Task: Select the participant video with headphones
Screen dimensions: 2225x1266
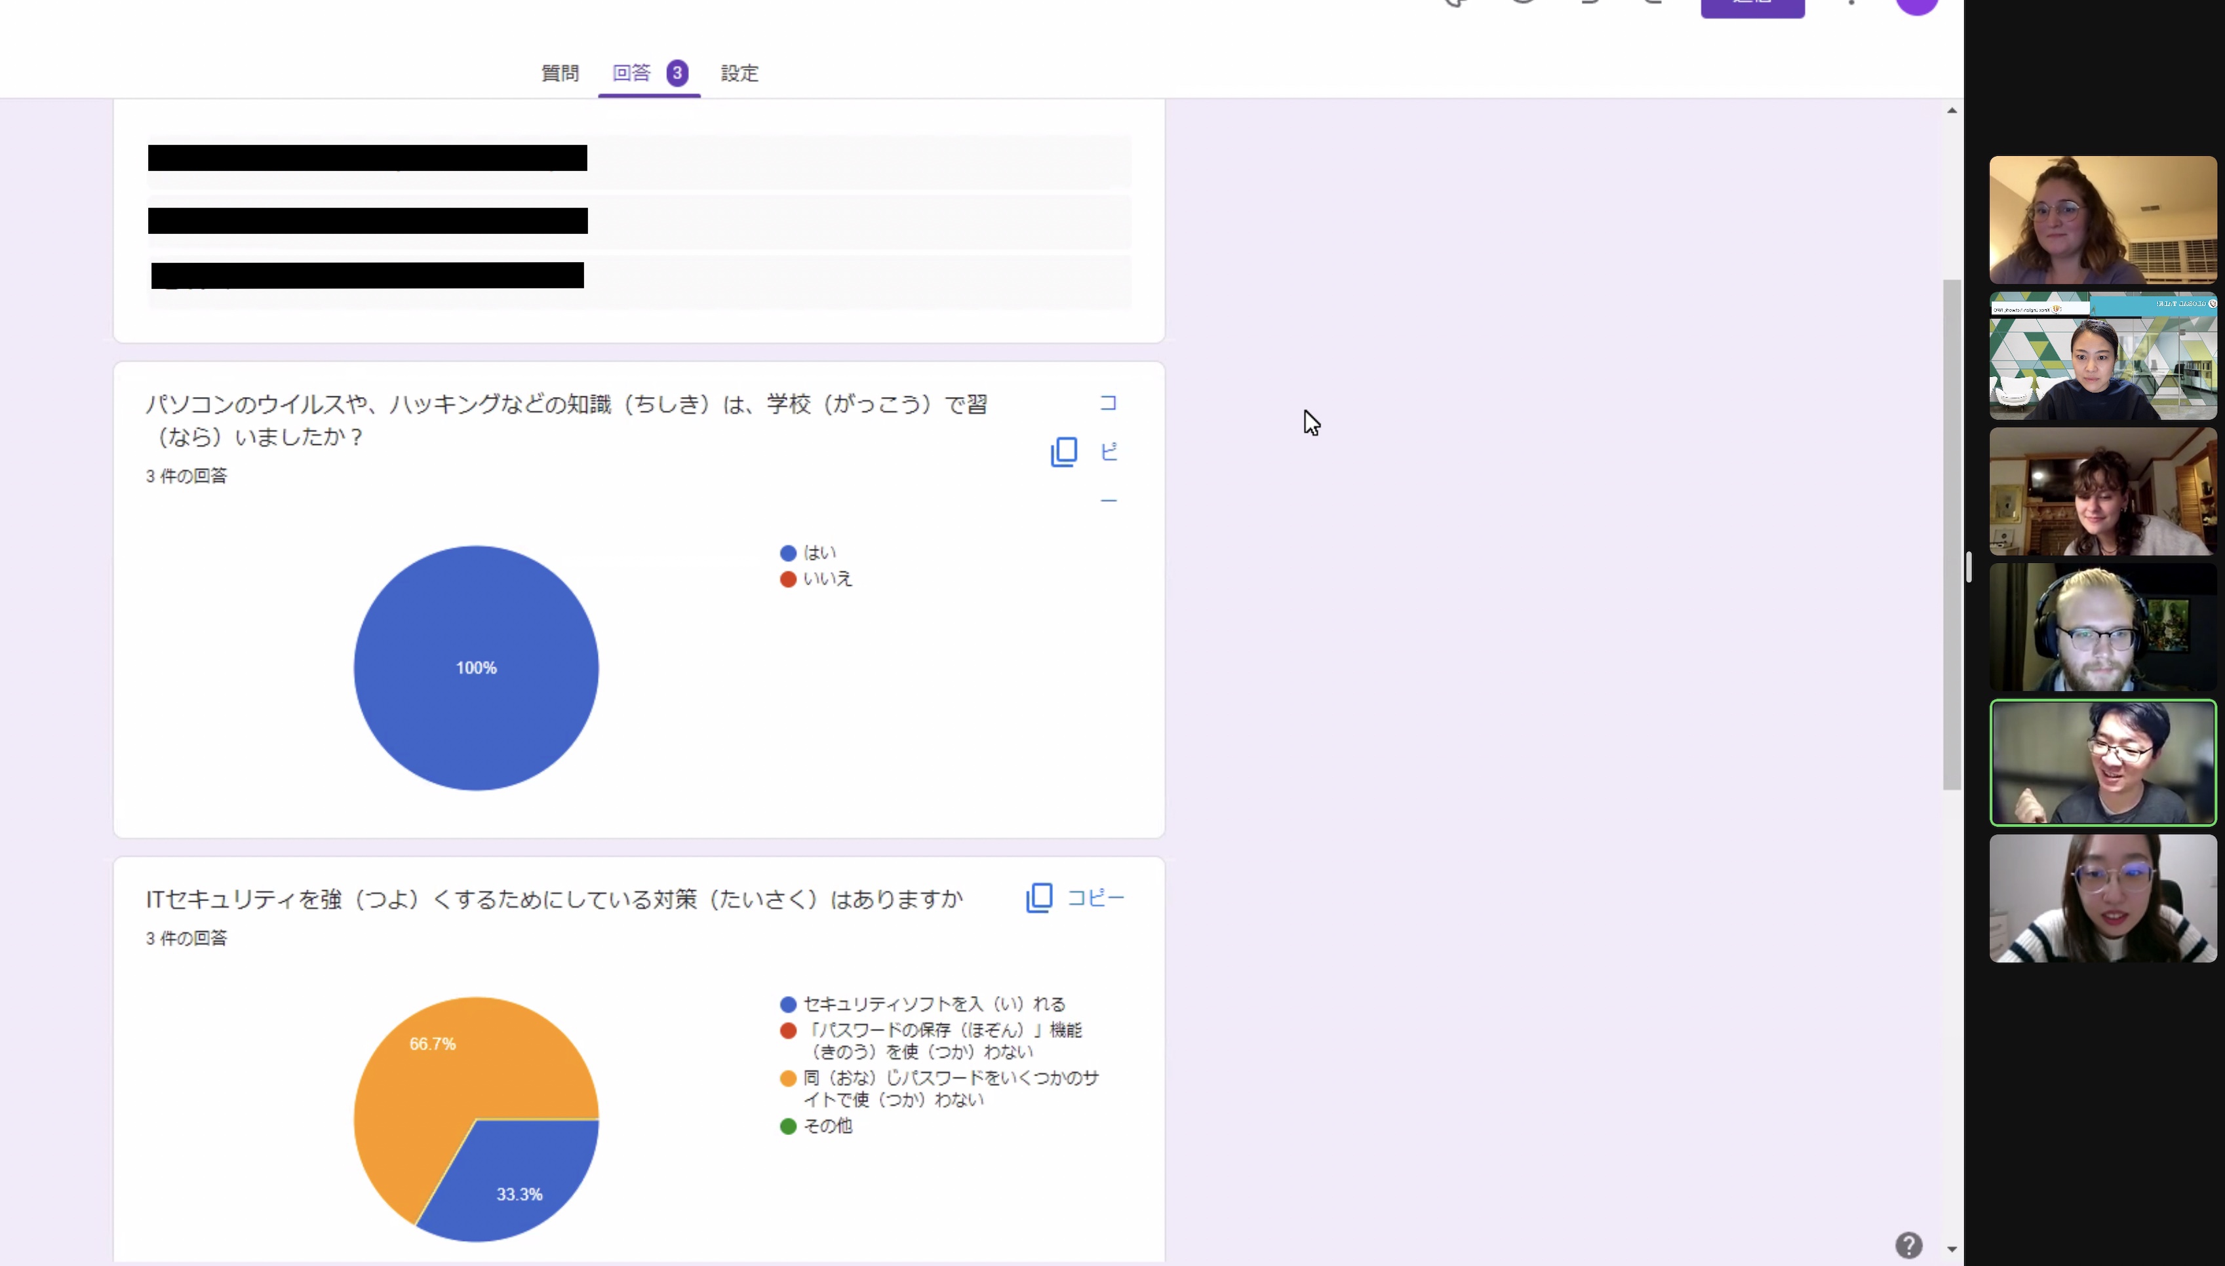Action: pos(2102,627)
